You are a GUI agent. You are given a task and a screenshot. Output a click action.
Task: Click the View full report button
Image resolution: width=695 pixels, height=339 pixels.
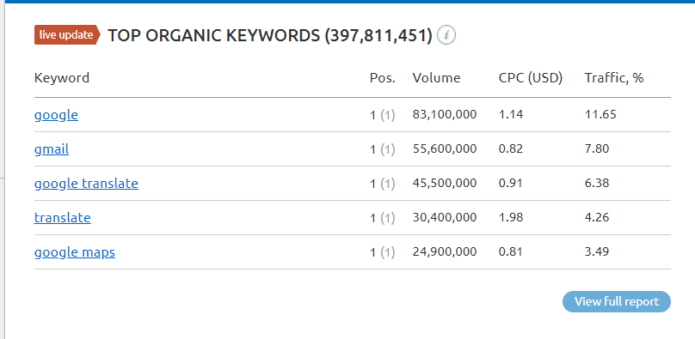point(617,301)
